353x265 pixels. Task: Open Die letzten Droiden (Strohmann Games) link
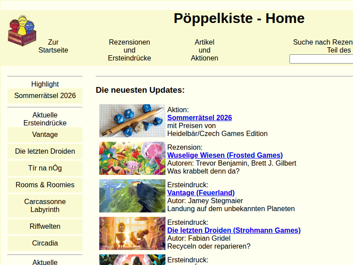click(x=234, y=230)
